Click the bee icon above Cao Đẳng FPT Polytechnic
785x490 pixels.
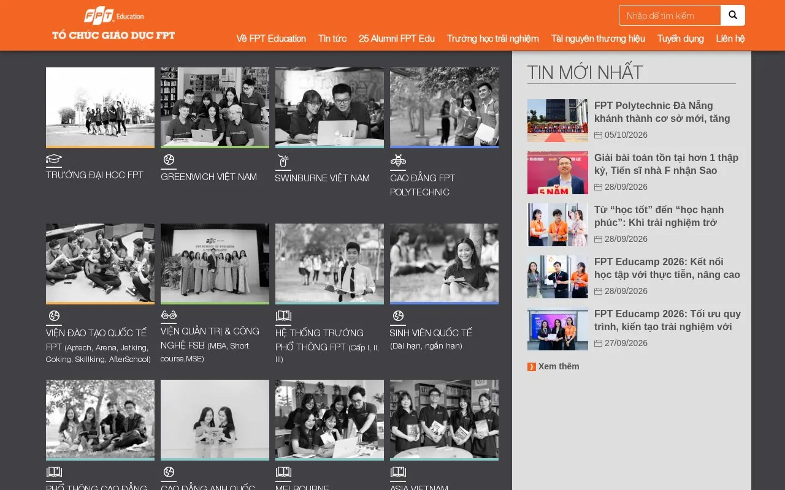pyautogui.click(x=398, y=161)
